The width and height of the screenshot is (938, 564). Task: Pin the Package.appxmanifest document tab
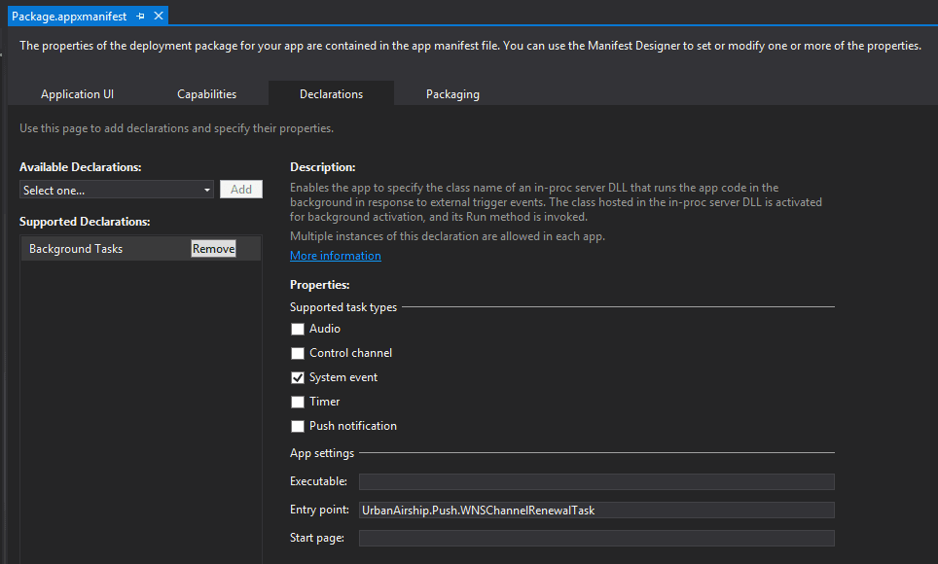[141, 17]
